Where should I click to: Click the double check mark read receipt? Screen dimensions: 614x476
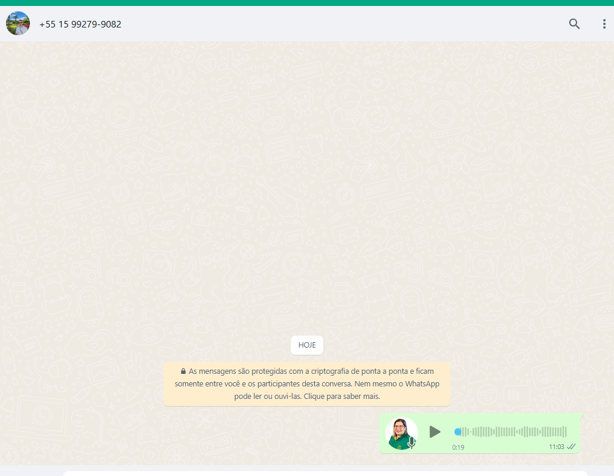[x=571, y=447]
